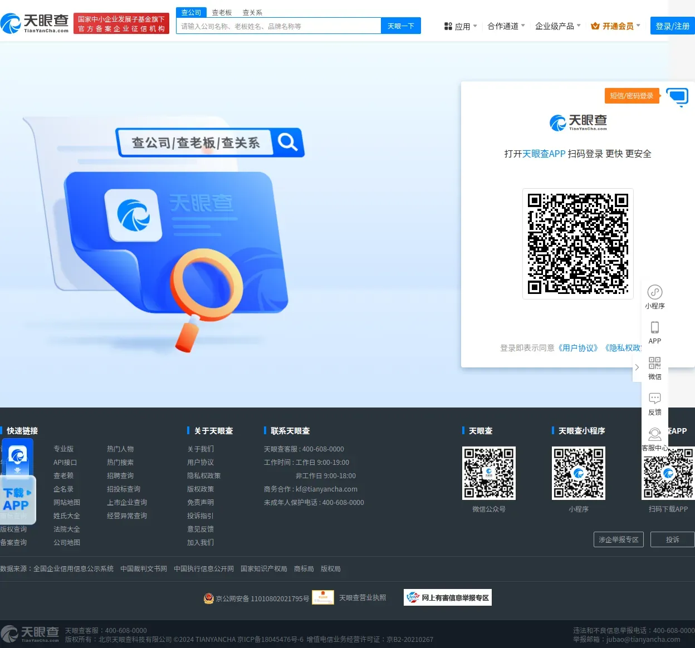Open footer link 加入我们
This screenshot has height=648, width=695.
(200, 542)
